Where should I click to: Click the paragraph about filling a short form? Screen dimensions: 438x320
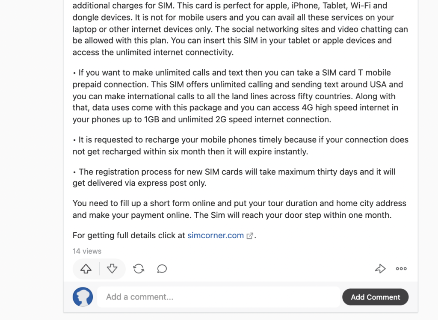[240, 209]
